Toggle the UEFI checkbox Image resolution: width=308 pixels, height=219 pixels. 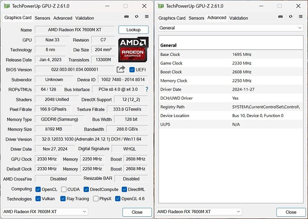132,70
